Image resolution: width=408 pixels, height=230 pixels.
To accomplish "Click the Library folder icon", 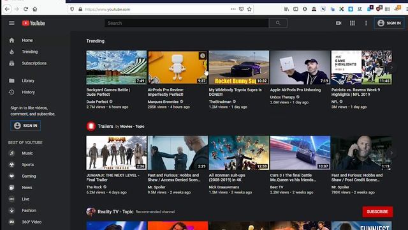I will point(11,81).
